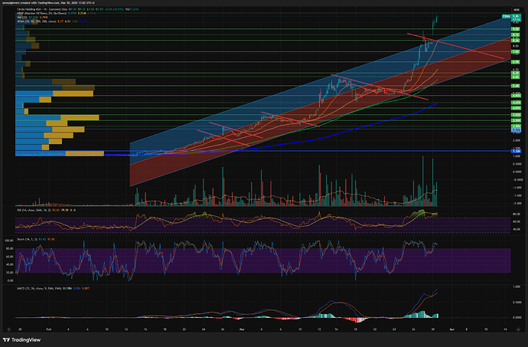Click the NOK currency label on price axis
Image resolution: width=528 pixels, height=347 pixels.
tap(516, 10)
